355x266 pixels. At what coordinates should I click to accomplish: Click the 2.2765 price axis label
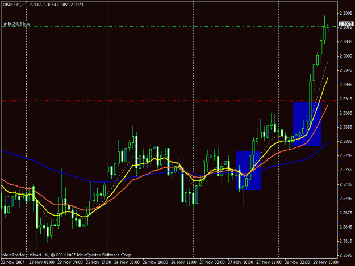click(x=346, y=170)
